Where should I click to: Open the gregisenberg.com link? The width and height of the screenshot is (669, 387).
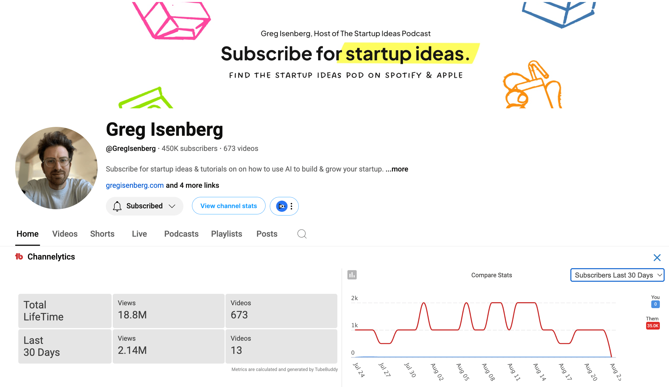(x=135, y=185)
